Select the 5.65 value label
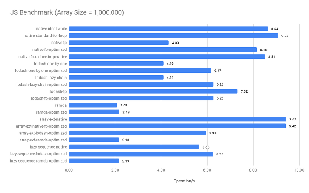This screenshot has width=309, height=193. coord(206,147)
